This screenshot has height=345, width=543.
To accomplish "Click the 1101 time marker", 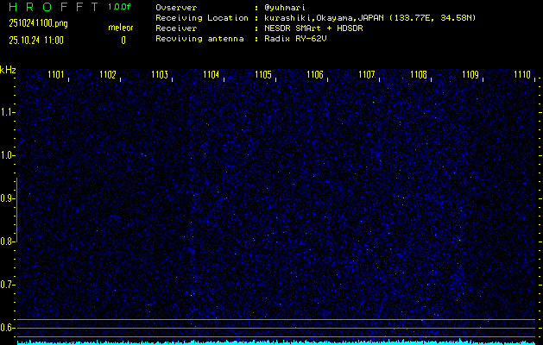I will coord(56,76).
